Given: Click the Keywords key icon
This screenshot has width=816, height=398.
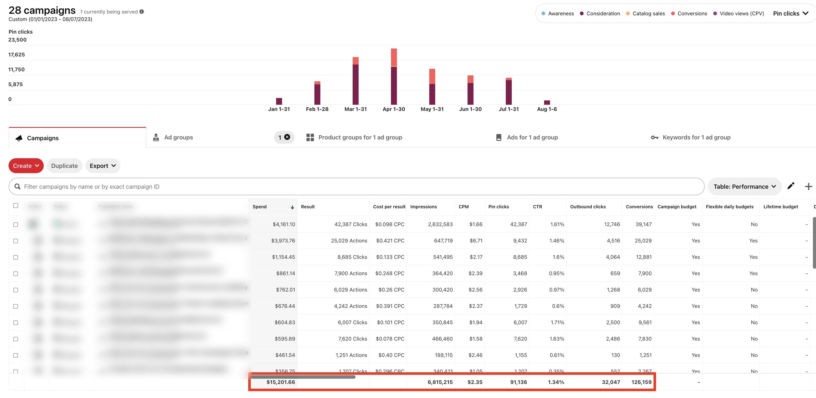Looking at the screenshot, I should pyautogui.click(x=655, y=137).
